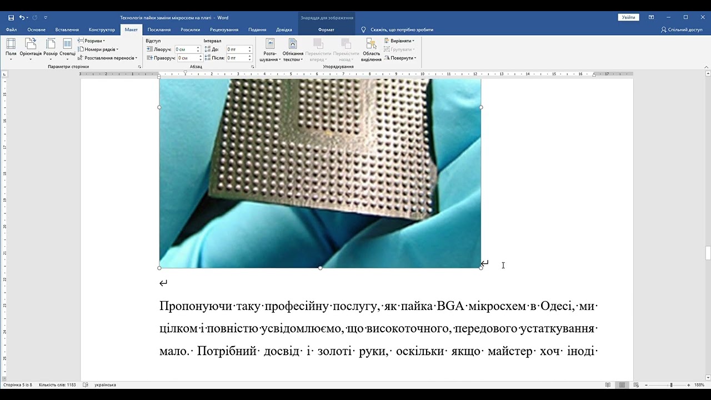711x400 pixels.
Task: Click the Сторінка 5 із 8 status indicator
Action: (x=17, y=384)
